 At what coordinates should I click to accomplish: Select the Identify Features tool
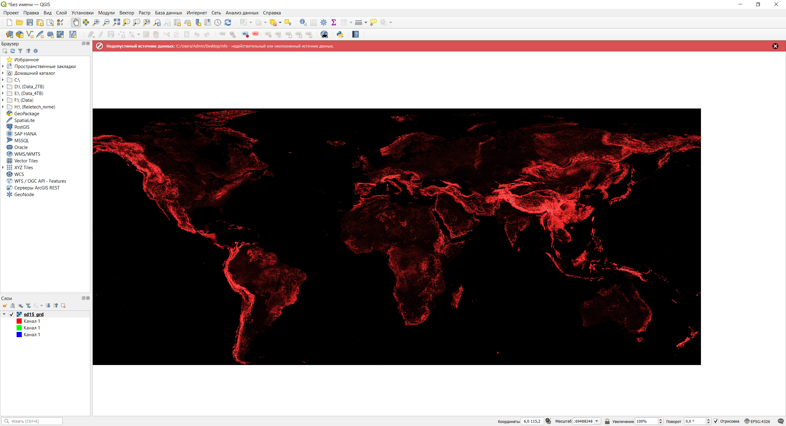[x=303, y=22]
